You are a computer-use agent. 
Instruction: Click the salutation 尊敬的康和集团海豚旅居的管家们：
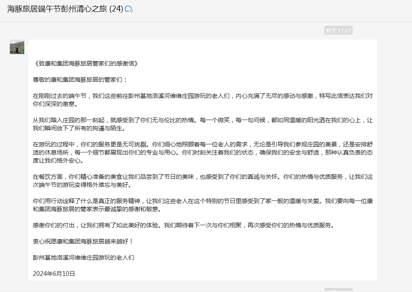click(x=80, y=80)
